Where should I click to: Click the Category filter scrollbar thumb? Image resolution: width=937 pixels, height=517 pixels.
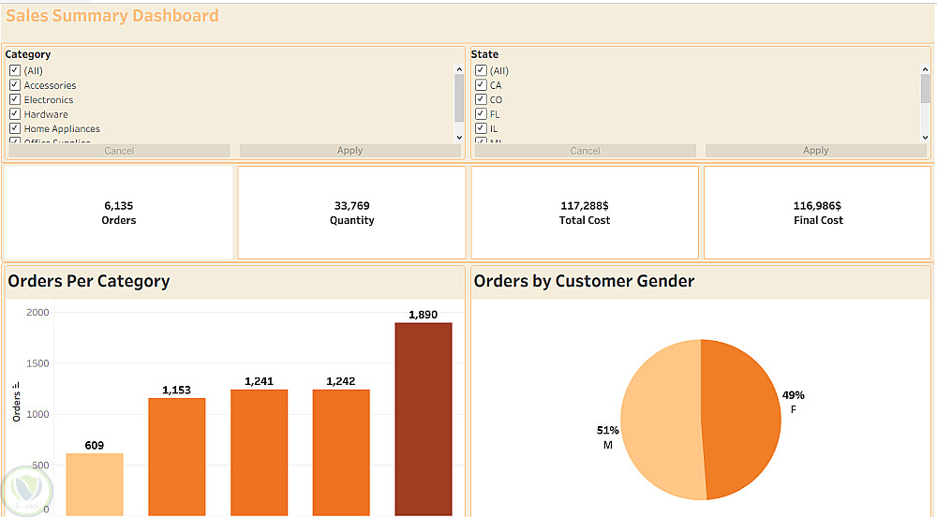pos(459,97)
